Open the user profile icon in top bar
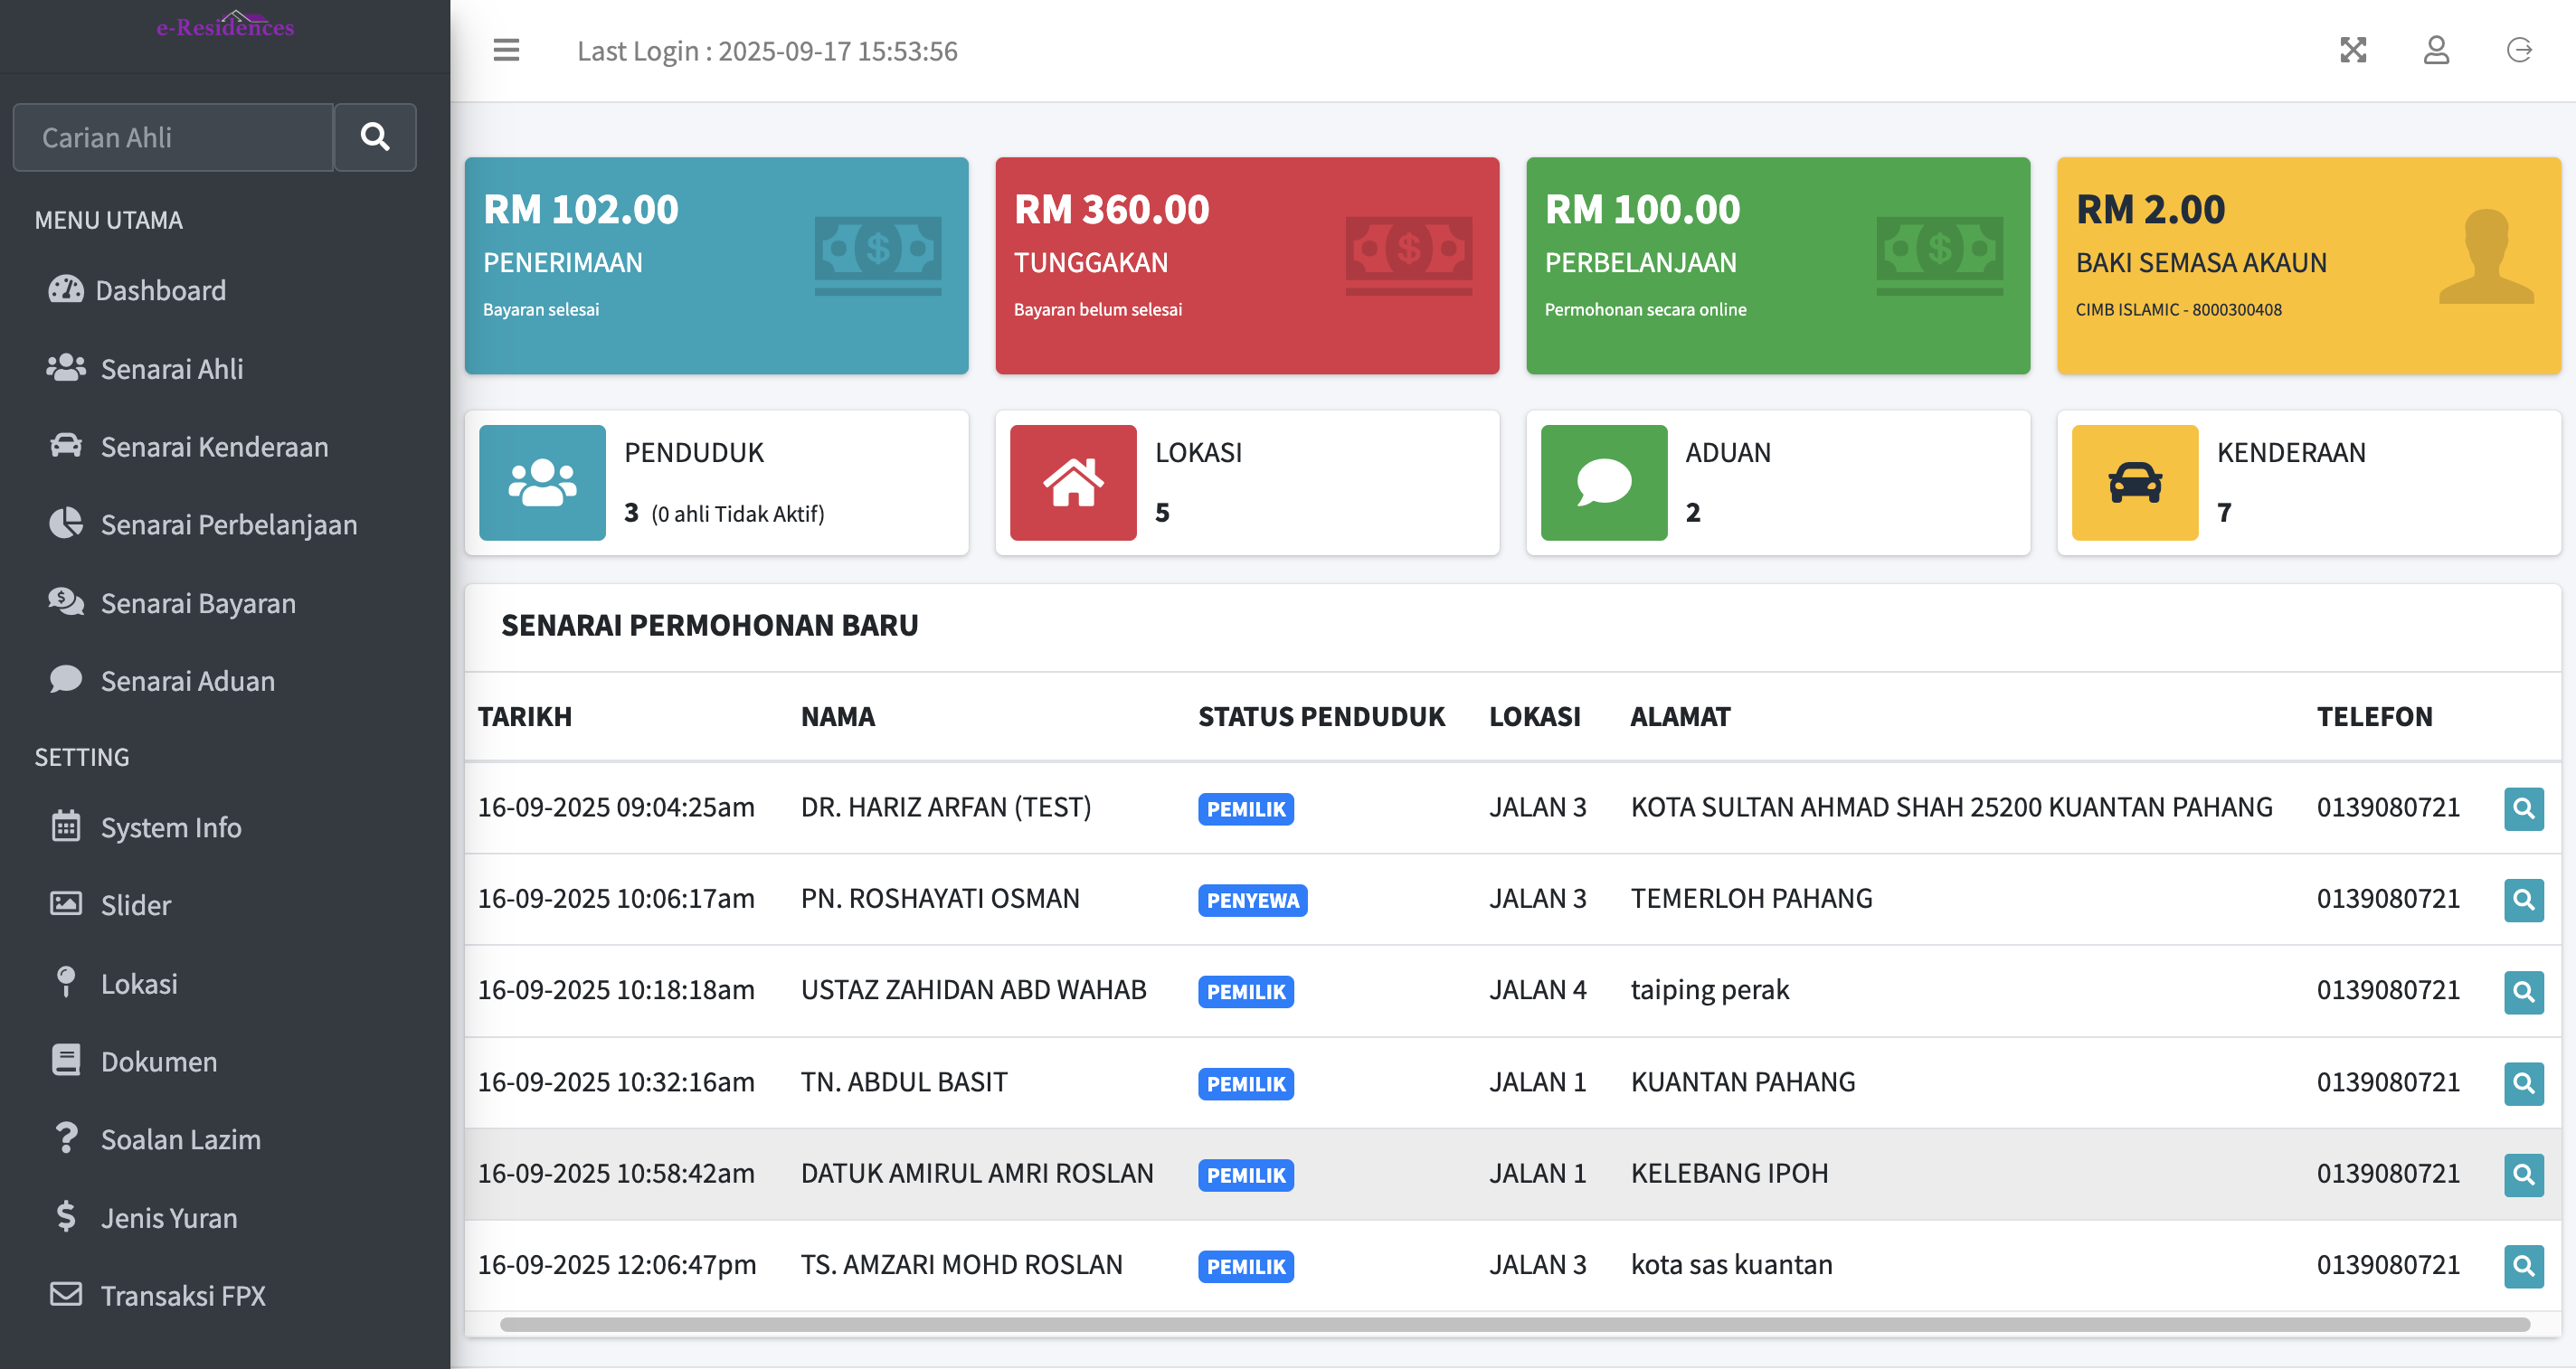Screen dimensions: 2576x1369 2437,50
